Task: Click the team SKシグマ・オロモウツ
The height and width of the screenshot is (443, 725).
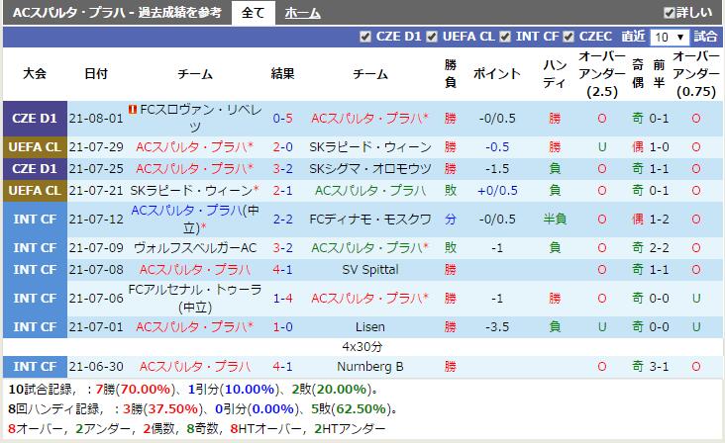Action: point(369,169)
